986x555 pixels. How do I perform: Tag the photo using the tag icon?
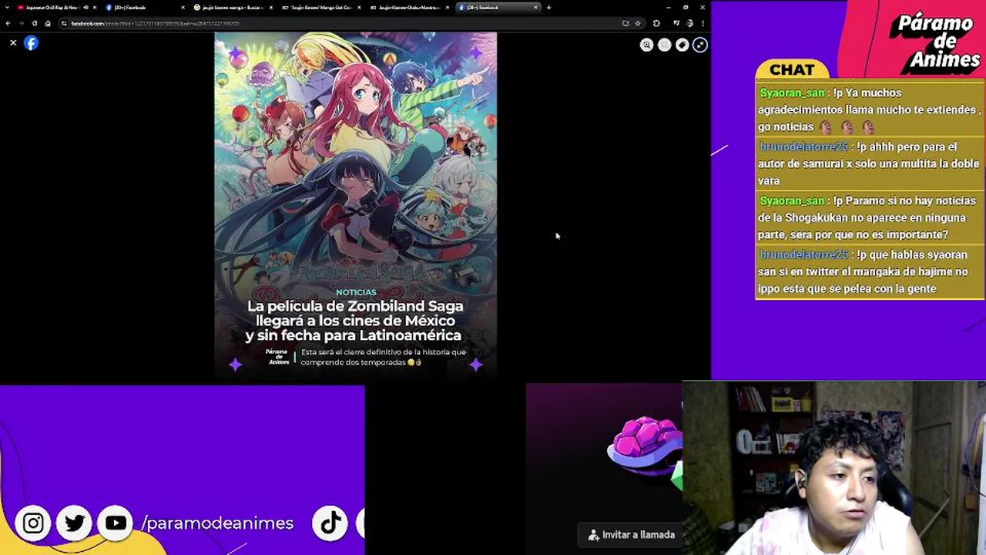(682, 45)
